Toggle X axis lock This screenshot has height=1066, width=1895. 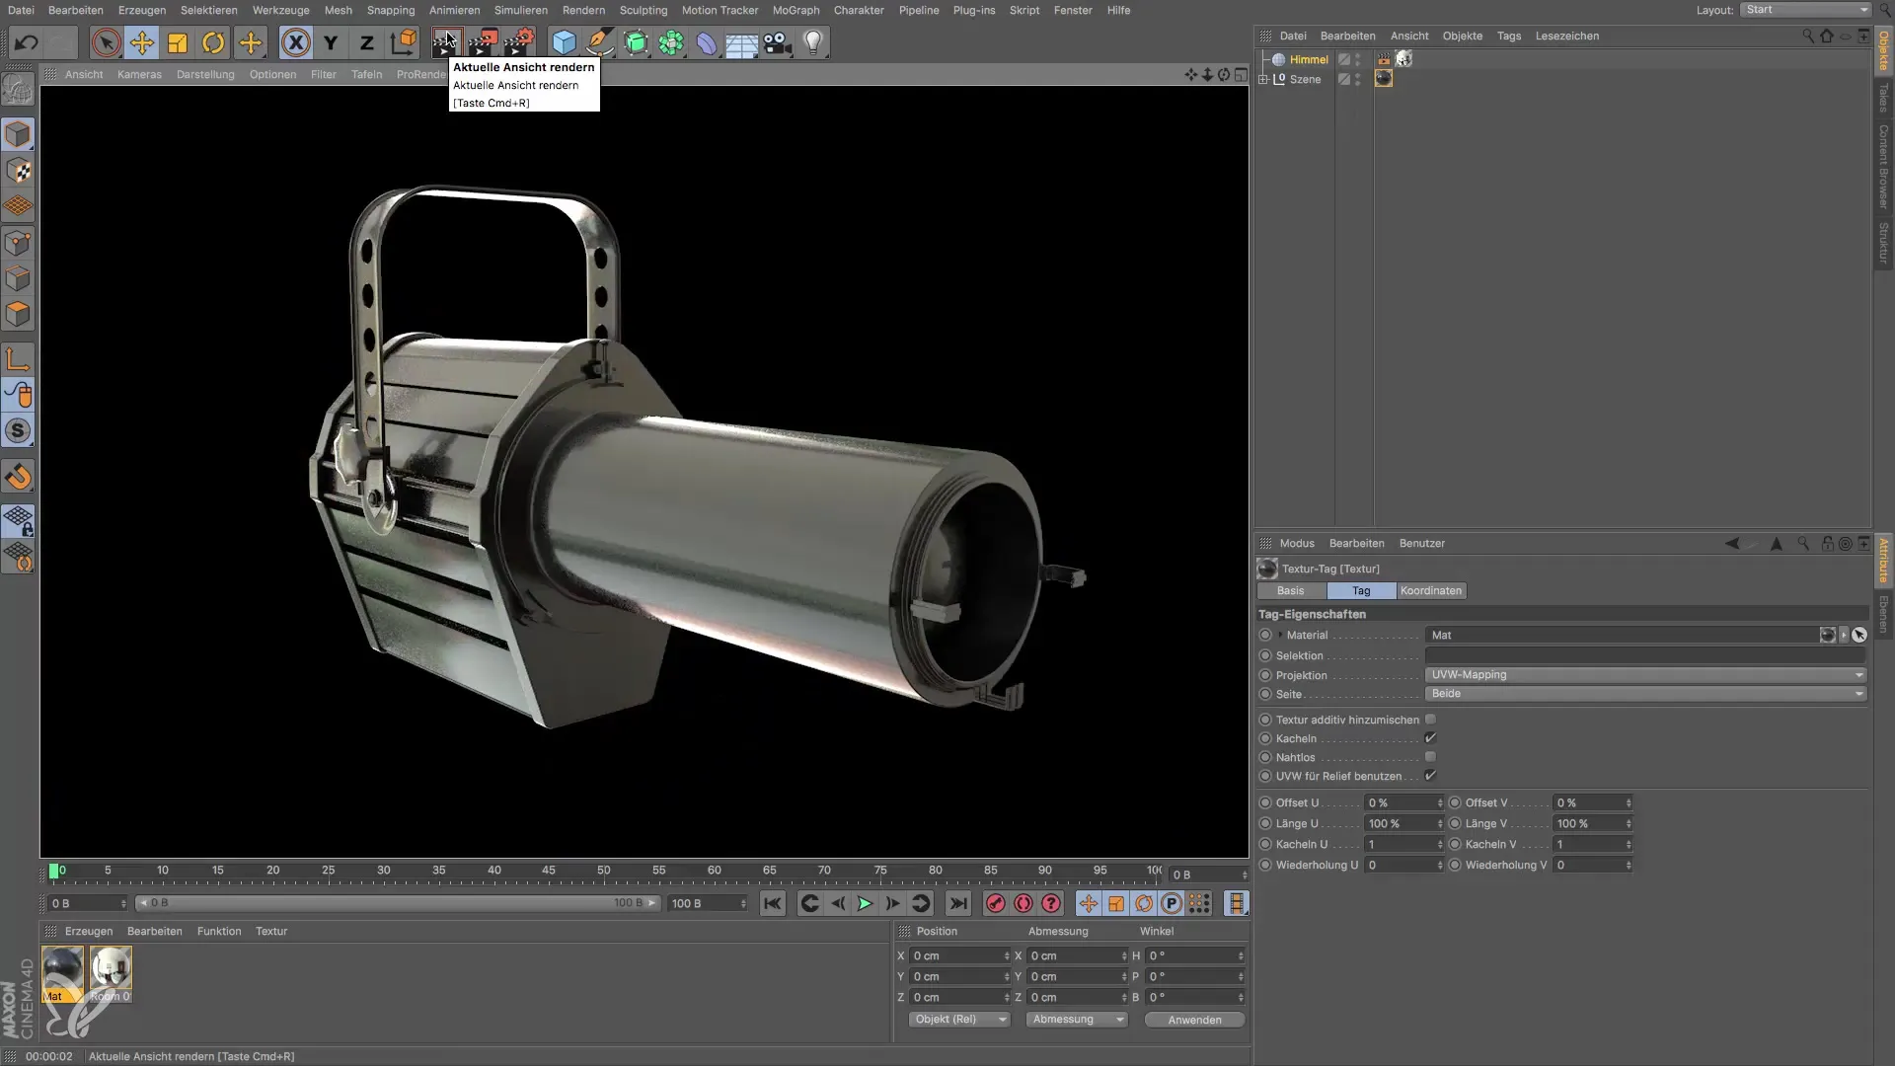coord(295,42)
